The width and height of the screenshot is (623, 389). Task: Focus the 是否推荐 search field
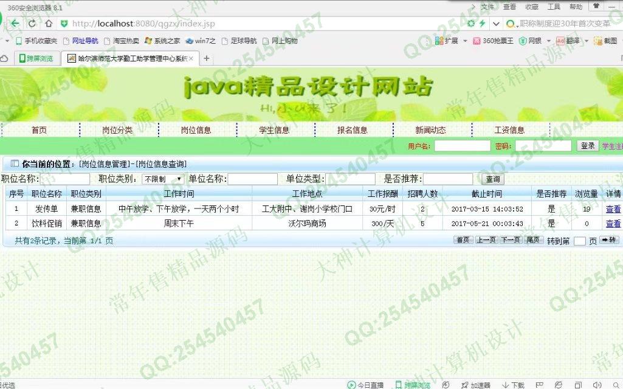pyautogui.click(x=448, y=179)
